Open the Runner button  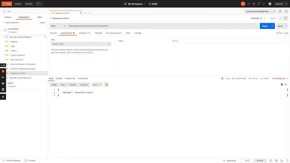coord(29,4)
